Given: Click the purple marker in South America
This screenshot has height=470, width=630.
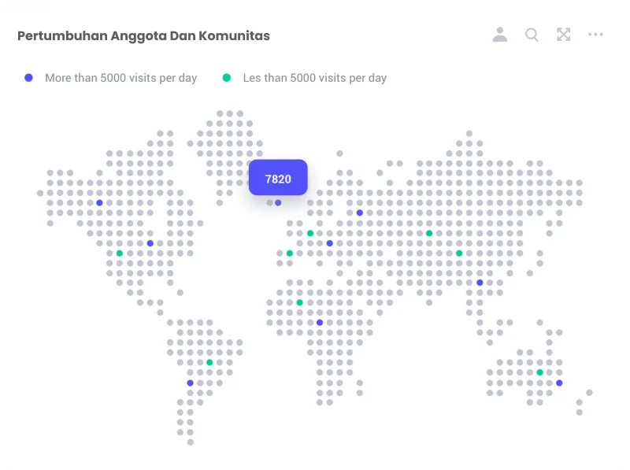Looking at the screenshot, I should pyautogui.click(x=190, y=383).
